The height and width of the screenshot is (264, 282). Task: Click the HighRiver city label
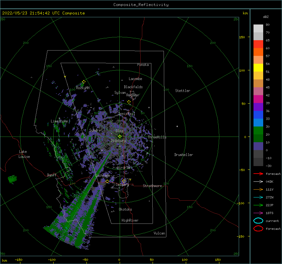click(130, 220)
